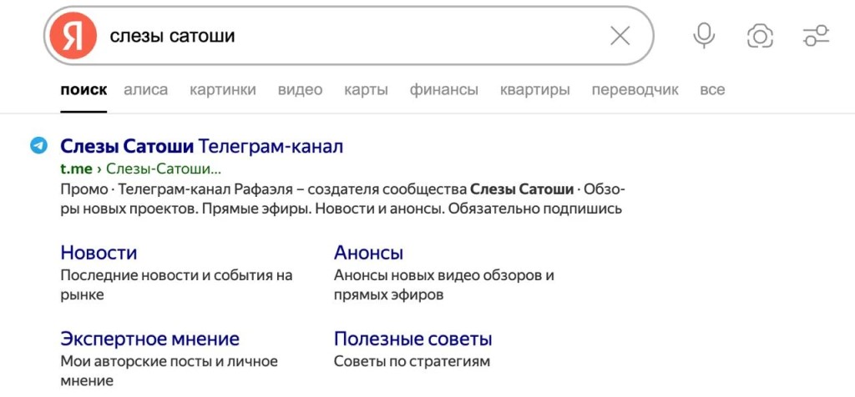Switch to the картинки tab
This screenshot has width=855, height=397.
(x=222, y=90)
